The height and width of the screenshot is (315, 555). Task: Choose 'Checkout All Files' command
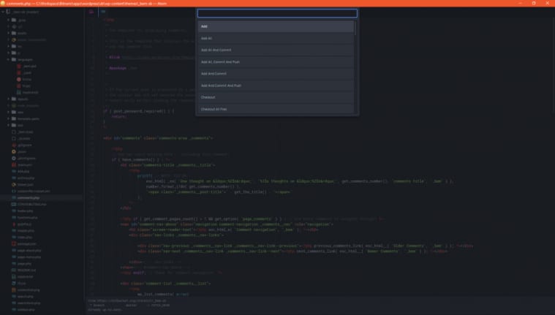[x=276, y=109]
